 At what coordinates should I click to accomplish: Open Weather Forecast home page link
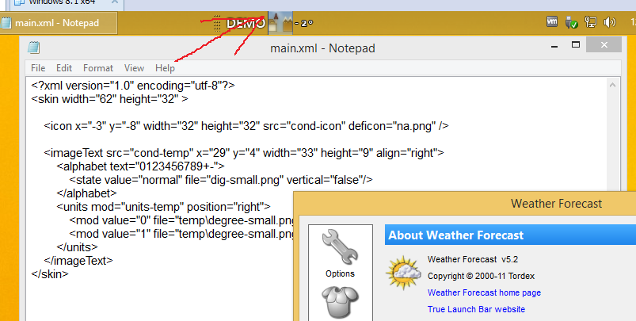coord(484,292)
